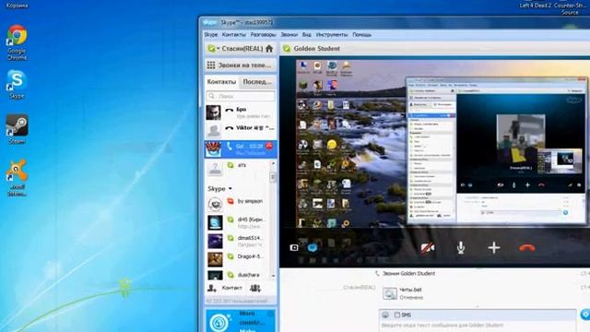The image size is (590, 332).
Task: Go to Skype Home via house icon
Action: pyautogui.click(x=269, y=49)
